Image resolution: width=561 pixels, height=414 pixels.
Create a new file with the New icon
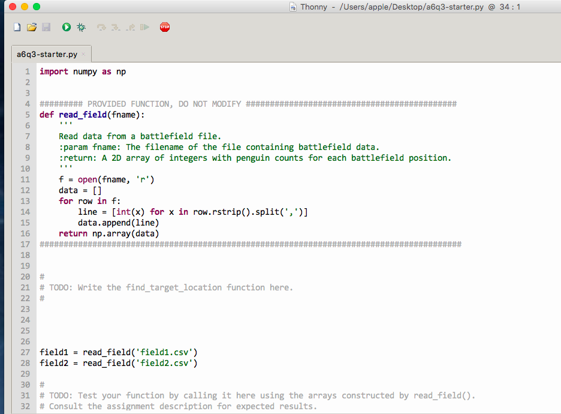click(17, 27)
